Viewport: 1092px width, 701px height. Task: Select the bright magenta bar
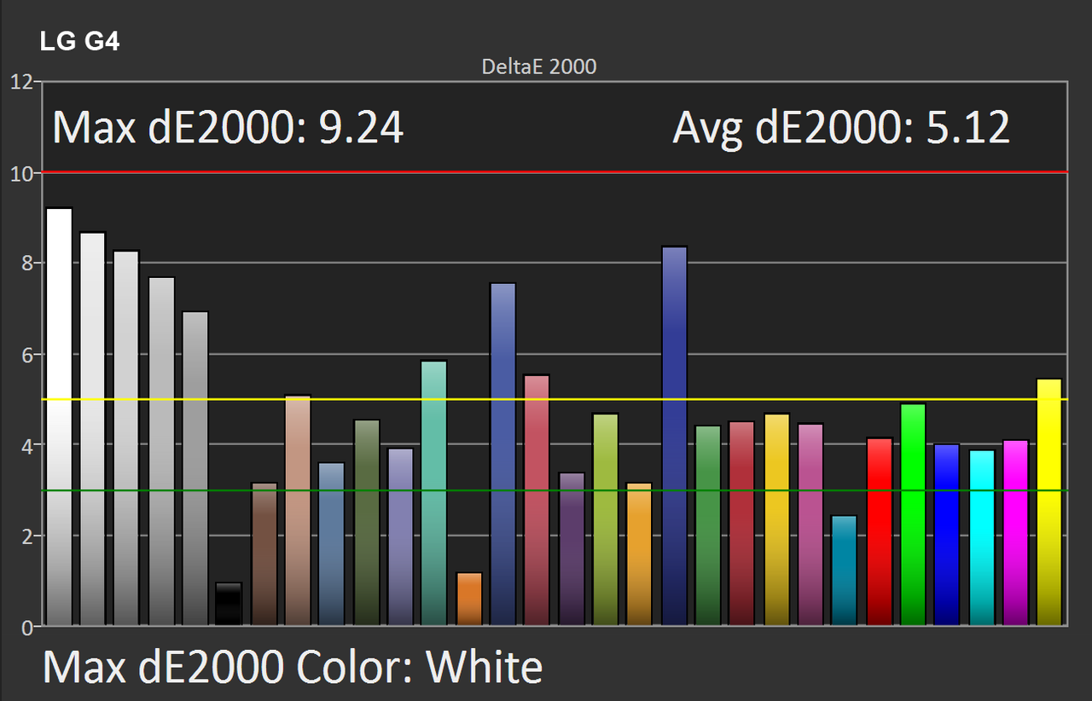coord(1015,533)
